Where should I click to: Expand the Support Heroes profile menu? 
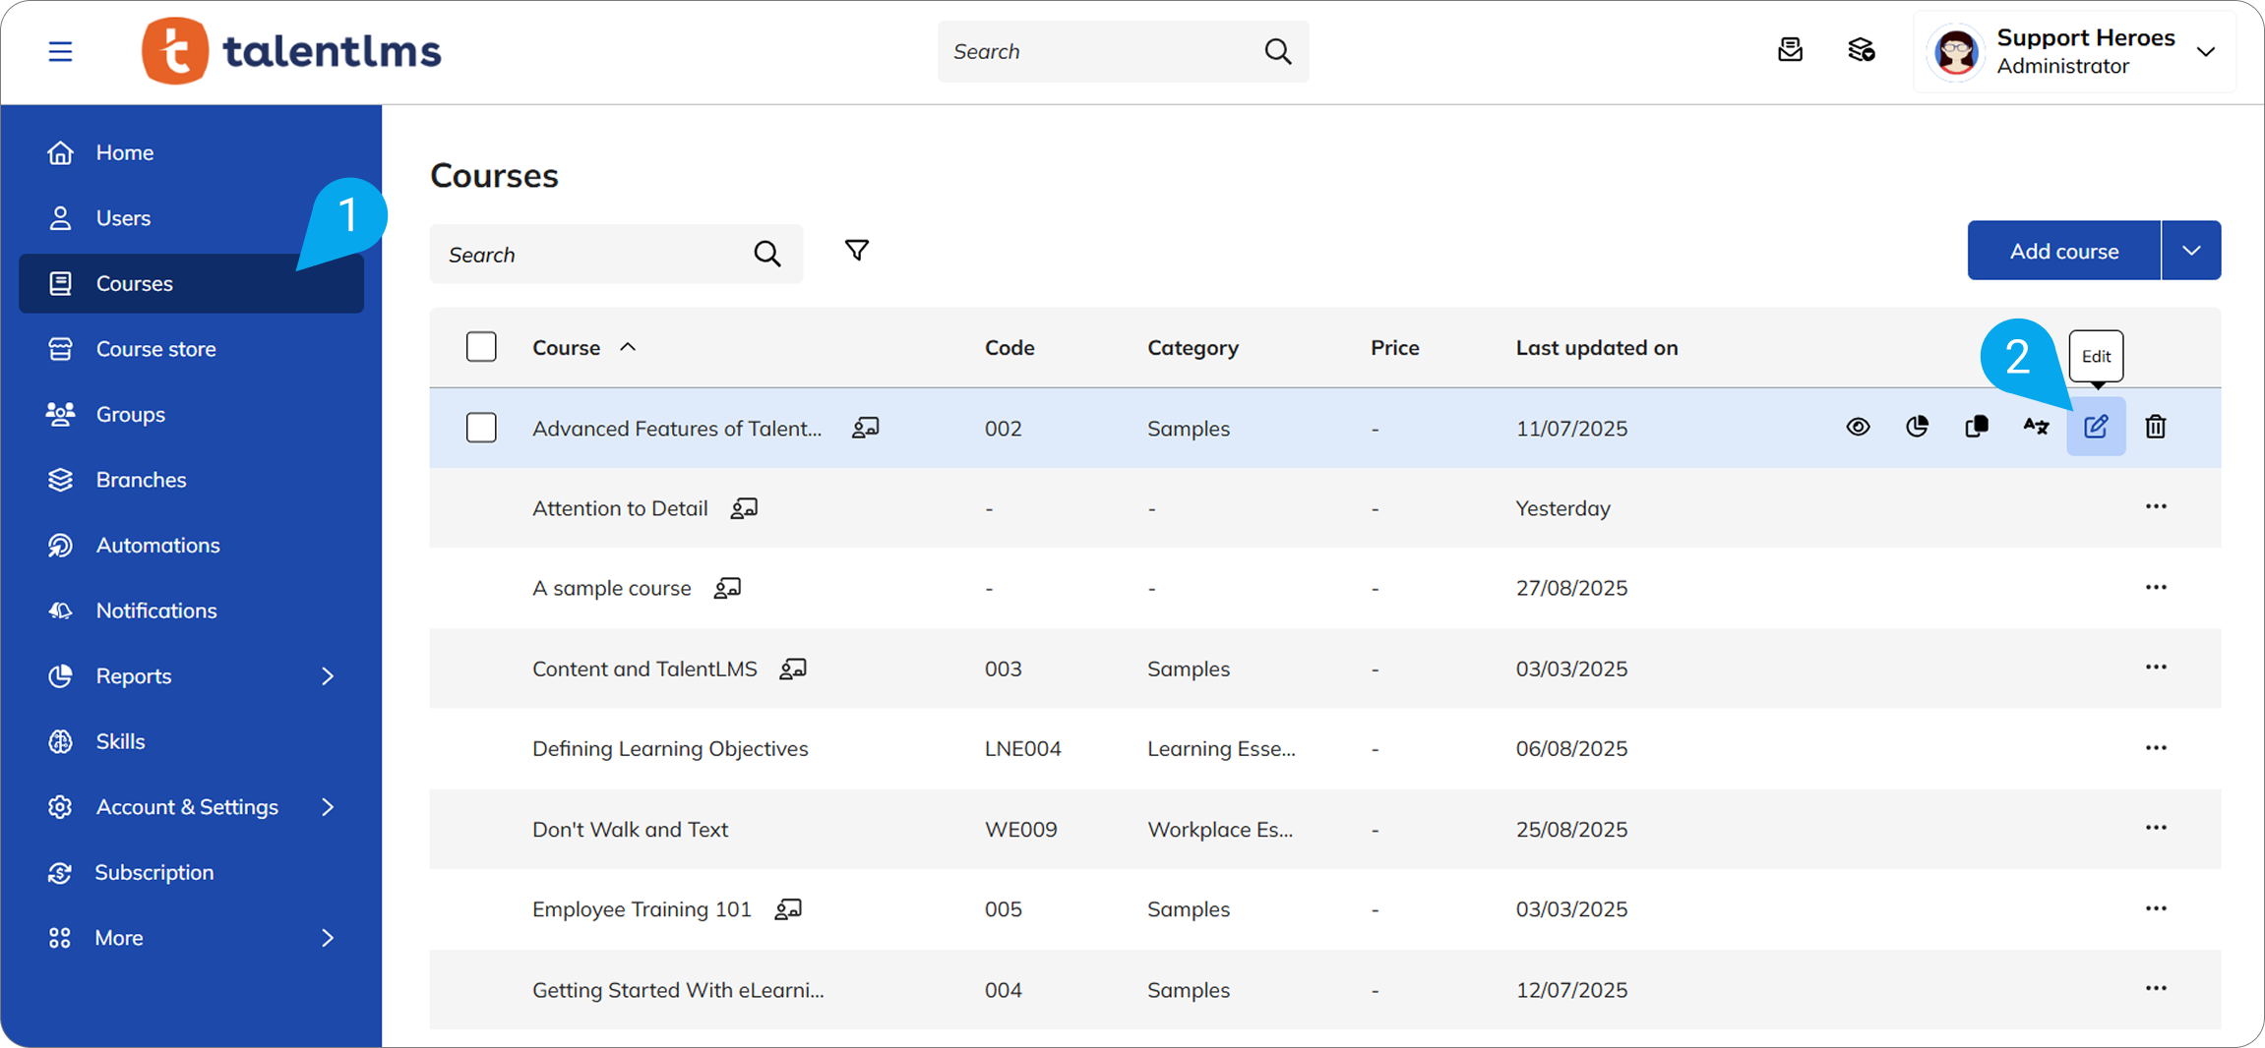(x=2205, y=52)
